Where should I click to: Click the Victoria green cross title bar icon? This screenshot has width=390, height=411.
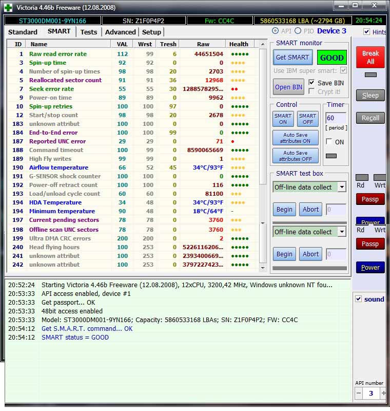click(x=8, y=7)
